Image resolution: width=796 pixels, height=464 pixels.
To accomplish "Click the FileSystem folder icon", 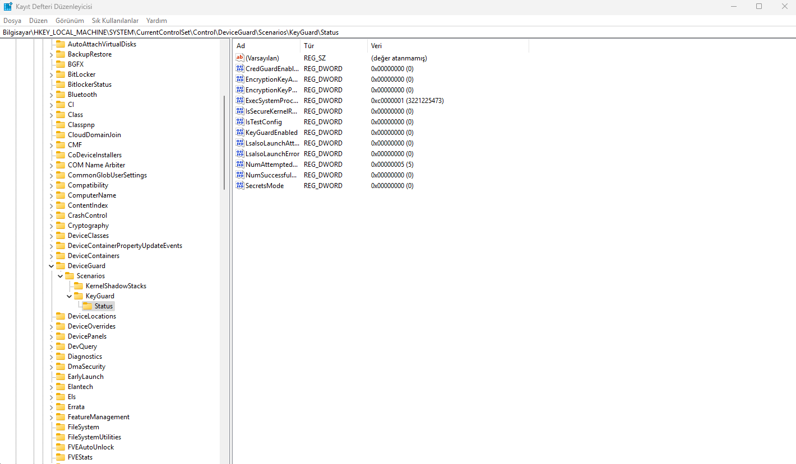I will 61,427.
